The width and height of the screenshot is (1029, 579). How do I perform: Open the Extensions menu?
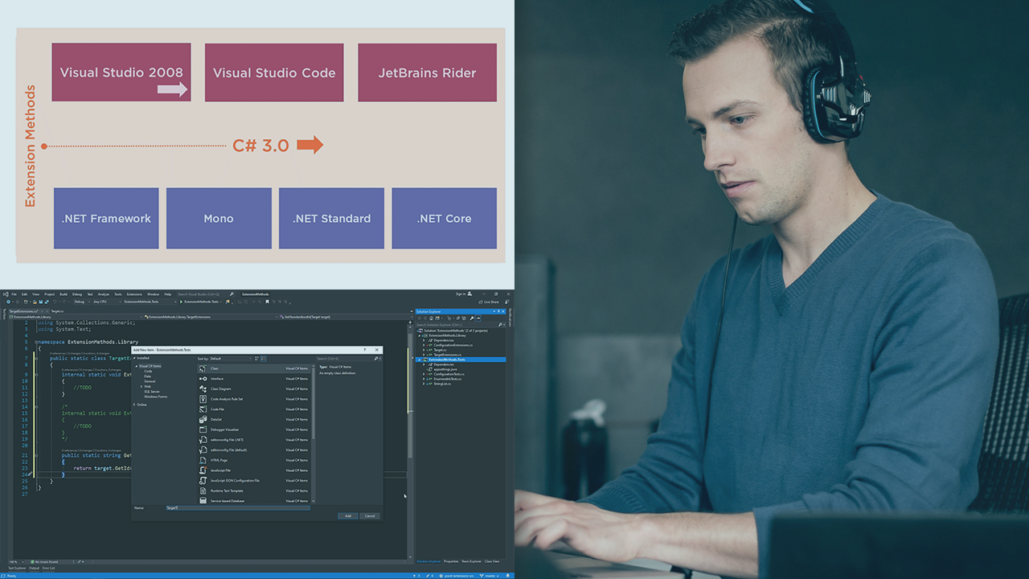pos(134,294)
